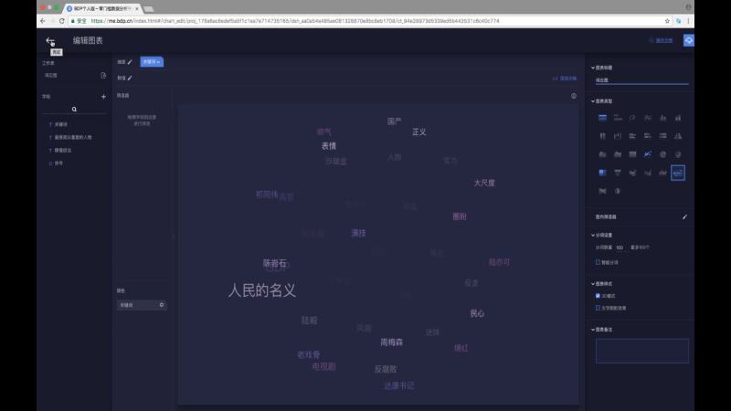This screenshot has height=411, width=731.
Task: Select the blue treemap-style chart type icon
Action: [x=602, y=173]
